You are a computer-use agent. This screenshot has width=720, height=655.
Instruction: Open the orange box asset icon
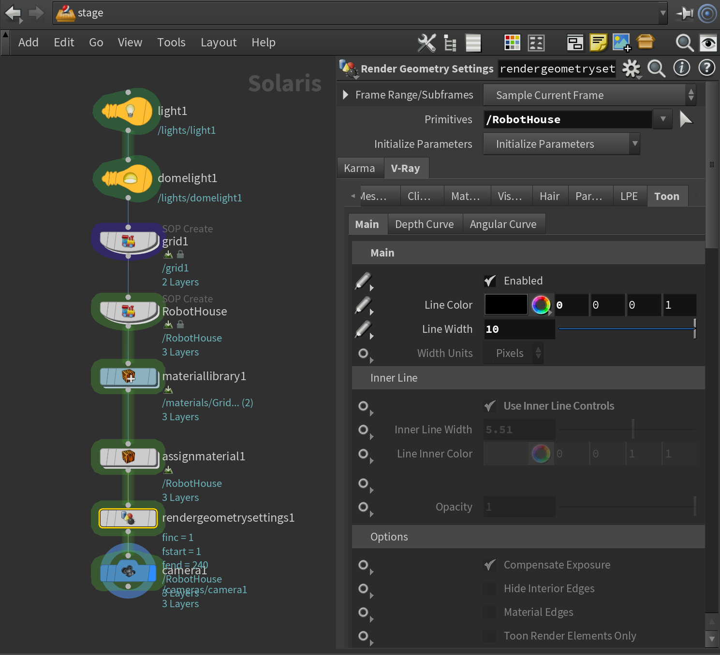point(646,42)
